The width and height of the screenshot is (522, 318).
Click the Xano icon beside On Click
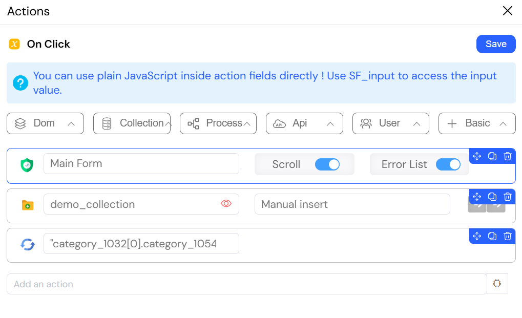coord(14,44)
